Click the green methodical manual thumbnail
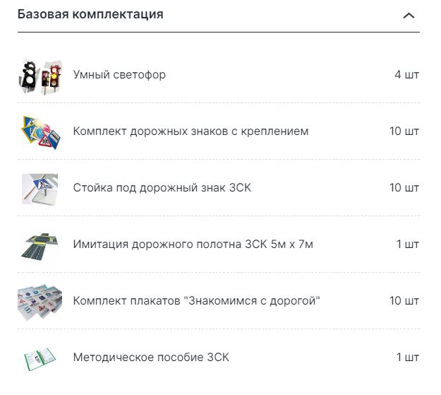Image resolution: width=441 pixels, height=395 pixels. (40, 358)
